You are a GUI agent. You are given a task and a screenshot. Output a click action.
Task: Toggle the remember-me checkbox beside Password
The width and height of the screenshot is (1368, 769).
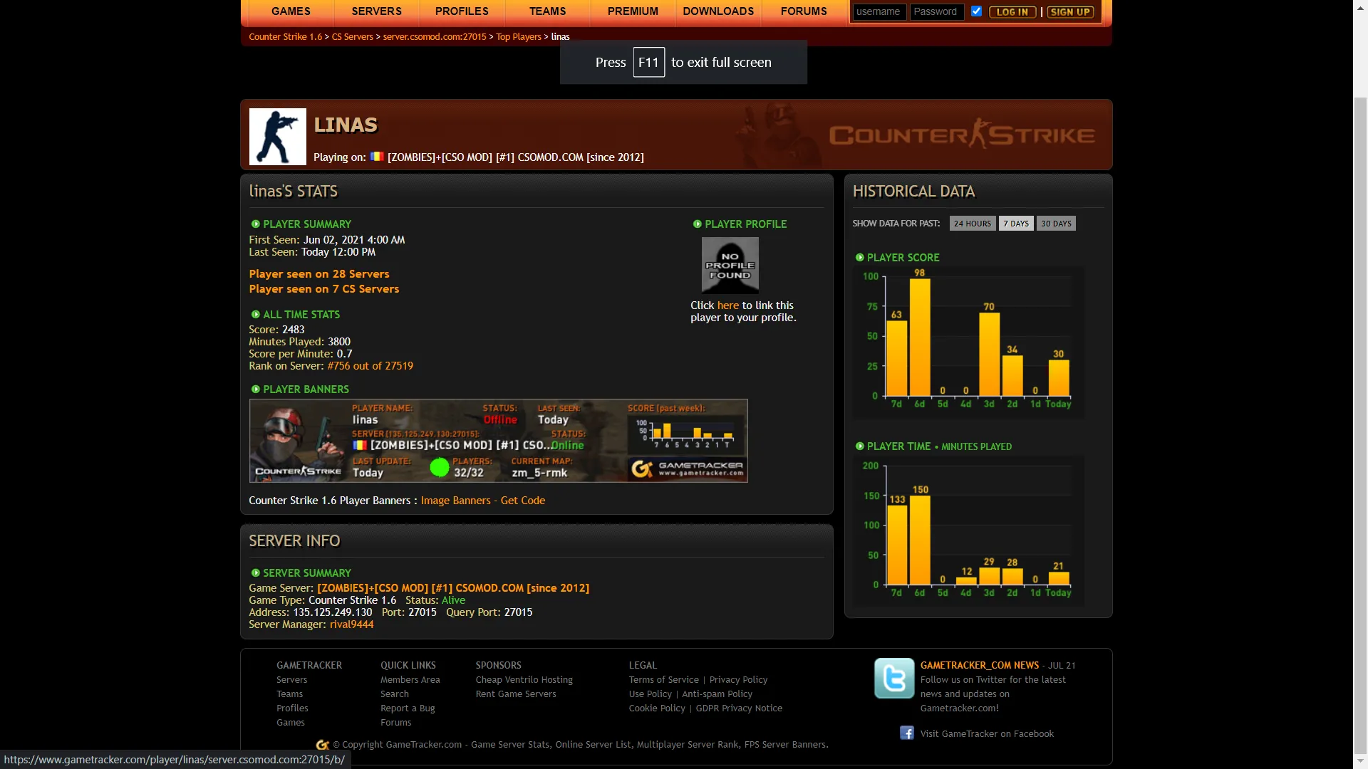[x=976, y=11]
